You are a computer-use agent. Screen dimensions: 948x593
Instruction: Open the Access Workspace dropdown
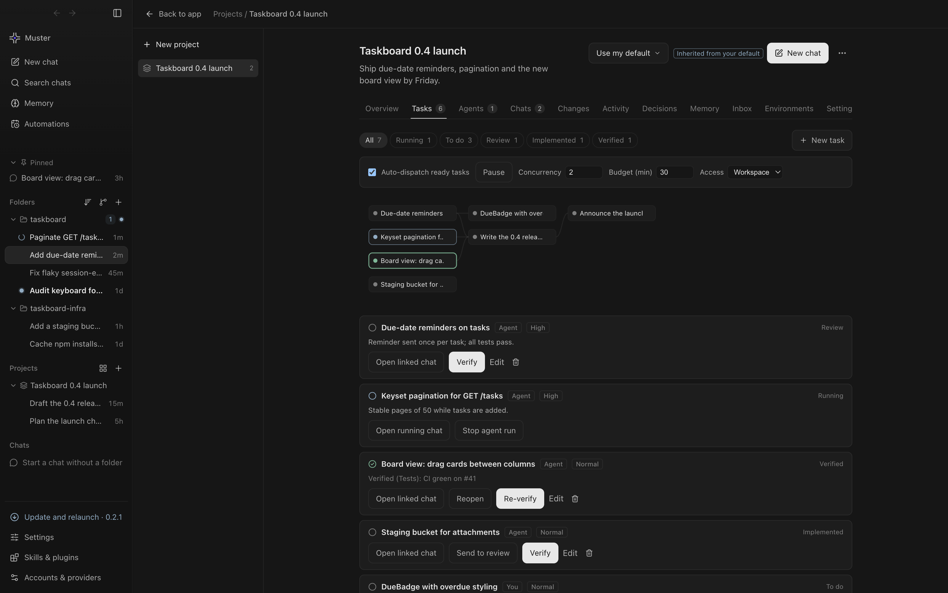pyautogui.click(x=755, y=172)
